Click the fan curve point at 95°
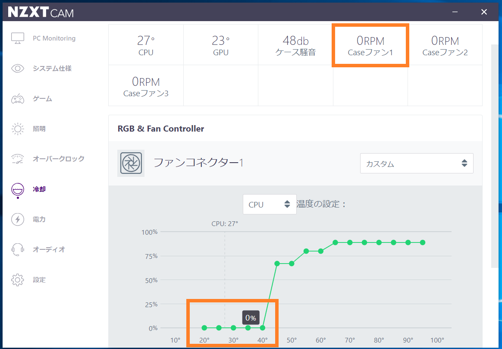Screen dimensions: 502x349 tap(423, 242)
